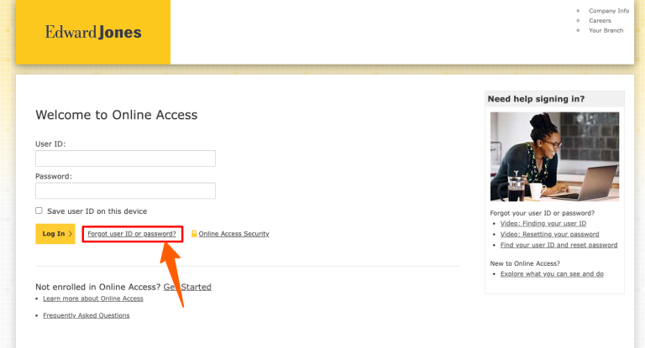Click the Edward Jones logo

pos(93,32)
